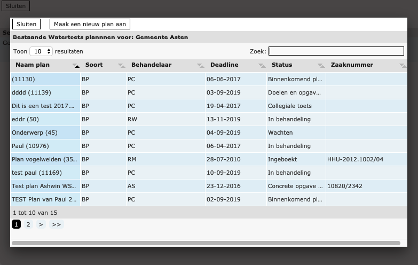The image size is (418, 265).
Task: Click Deadline column sort icon
Action: (262, 66)
